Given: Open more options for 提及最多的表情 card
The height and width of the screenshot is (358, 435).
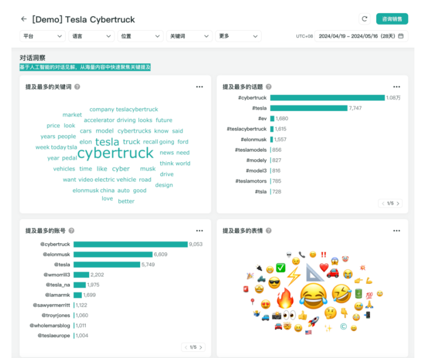Looking at the screenshot, I should pos(396,231).
